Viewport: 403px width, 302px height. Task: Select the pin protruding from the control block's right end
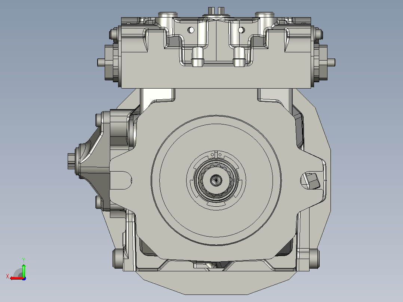pos(331,62)
